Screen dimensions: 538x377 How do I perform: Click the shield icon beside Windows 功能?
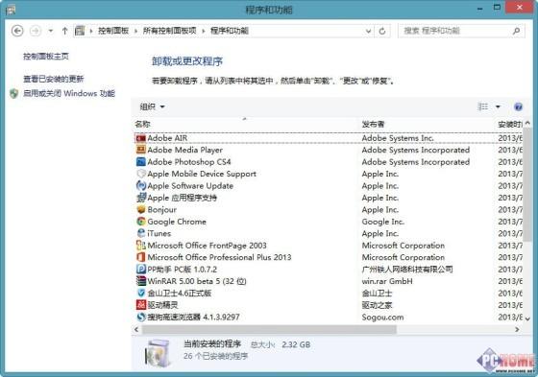pyautogui.click(x=13, y=93)
